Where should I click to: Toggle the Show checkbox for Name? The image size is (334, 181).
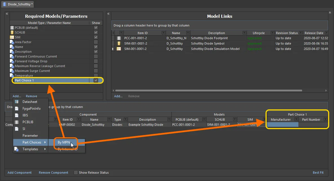96,47
